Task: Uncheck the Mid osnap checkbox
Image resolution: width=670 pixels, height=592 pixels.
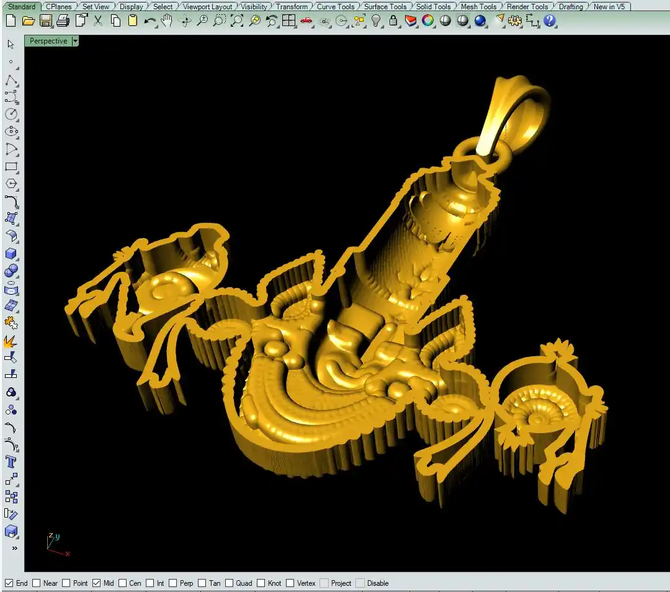Action: point(96,583)
